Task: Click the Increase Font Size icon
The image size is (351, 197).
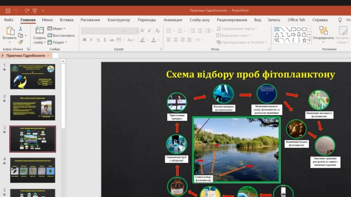Action: point(143,31)
